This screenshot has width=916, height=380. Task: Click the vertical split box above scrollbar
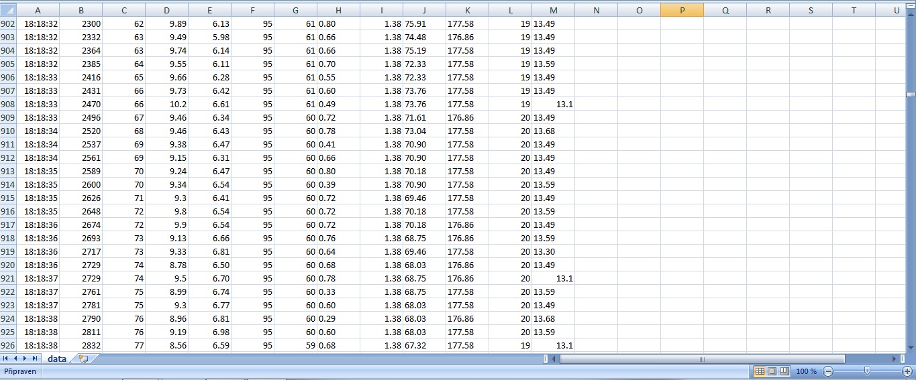click(x=911, y=5)
